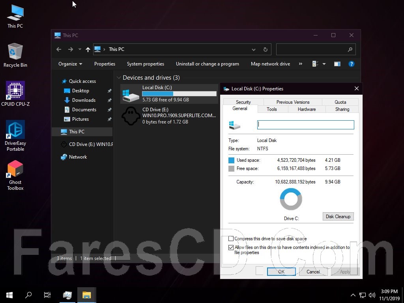Open recent locations dropdown arrow
Viewport: 404px width, 303px height.
pyautogui.click(x=80, y=49)
